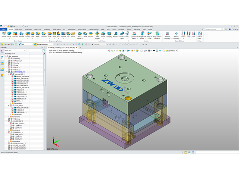Screen dimensions: 239x179
Task: Select the Divide tool
Action: point(103,35)
